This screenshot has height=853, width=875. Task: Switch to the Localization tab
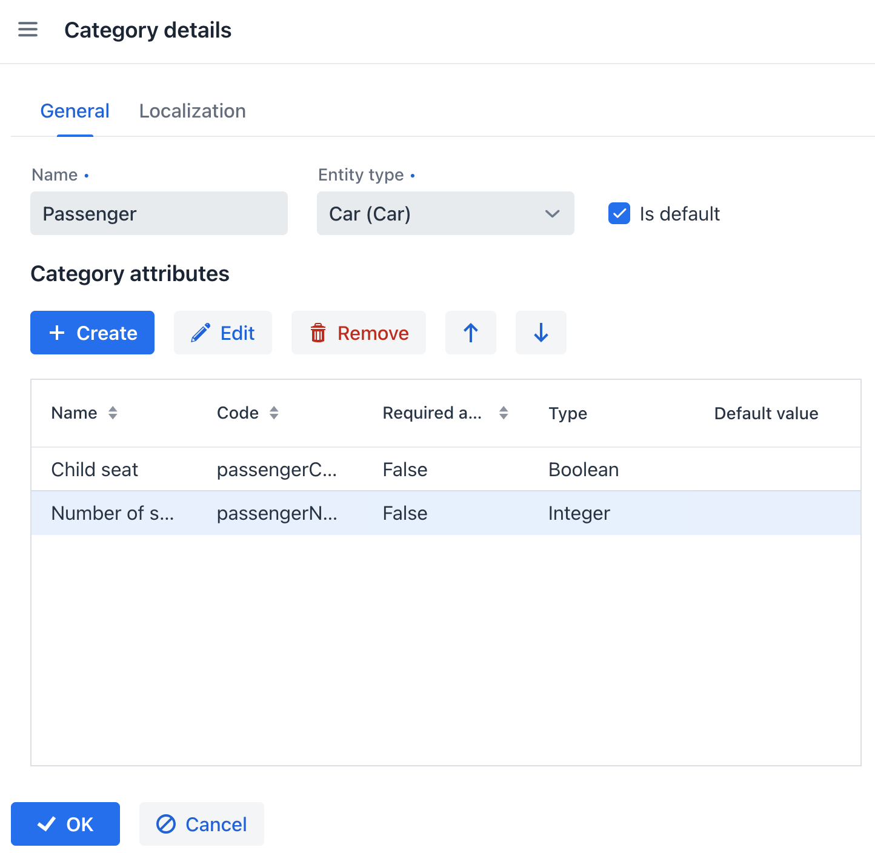(x=192, y=111)
